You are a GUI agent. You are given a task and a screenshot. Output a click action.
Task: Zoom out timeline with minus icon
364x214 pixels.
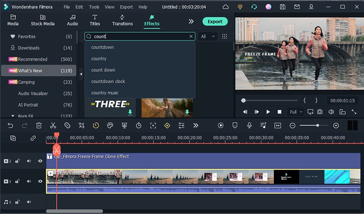point(293,125)
